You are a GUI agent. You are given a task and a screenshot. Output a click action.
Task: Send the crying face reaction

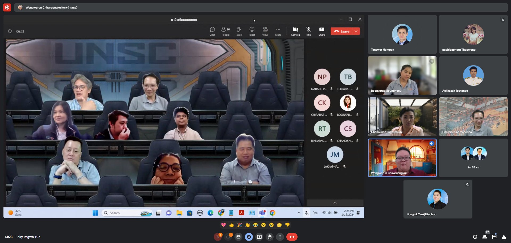coord(271,225)
